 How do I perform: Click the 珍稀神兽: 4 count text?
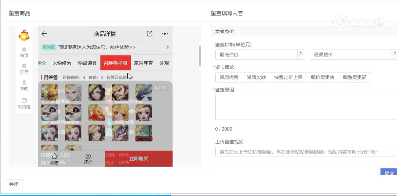pyautogui.click(x=74, y=77)
